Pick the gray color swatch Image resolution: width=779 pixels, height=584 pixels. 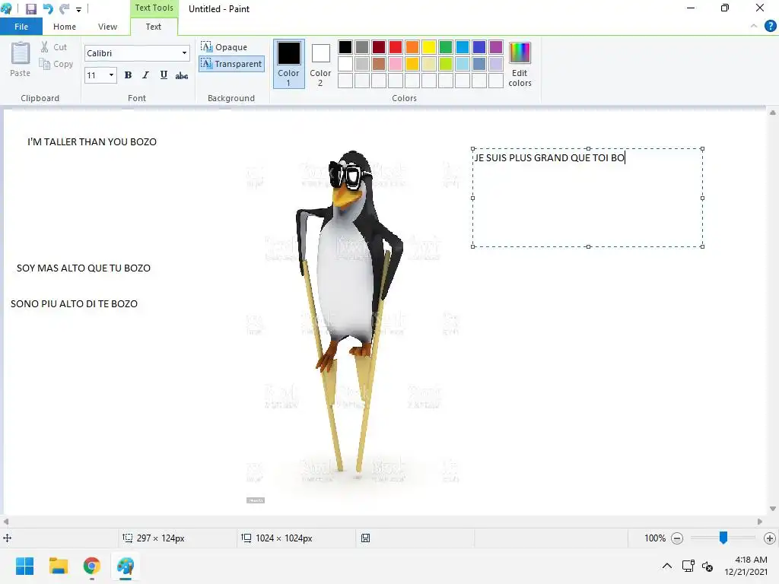(x=362, y=47)
